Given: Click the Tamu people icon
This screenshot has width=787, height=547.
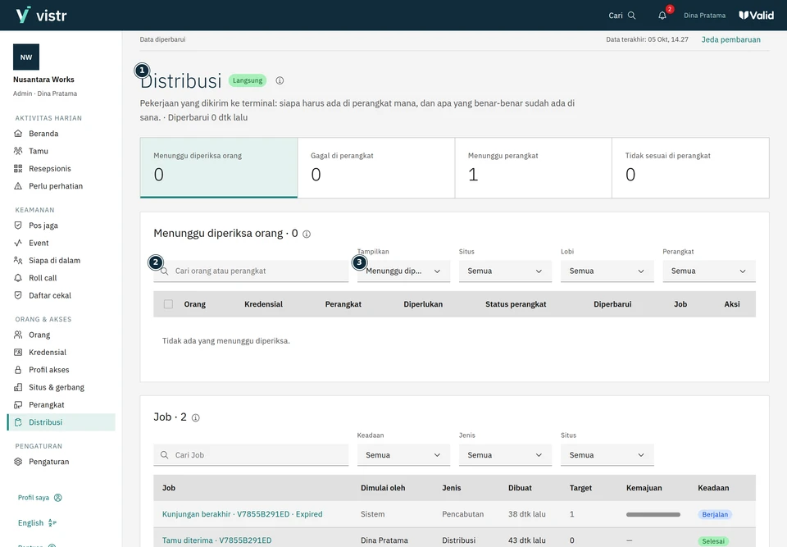Looking at the screenshot, I should click(18, 151).
